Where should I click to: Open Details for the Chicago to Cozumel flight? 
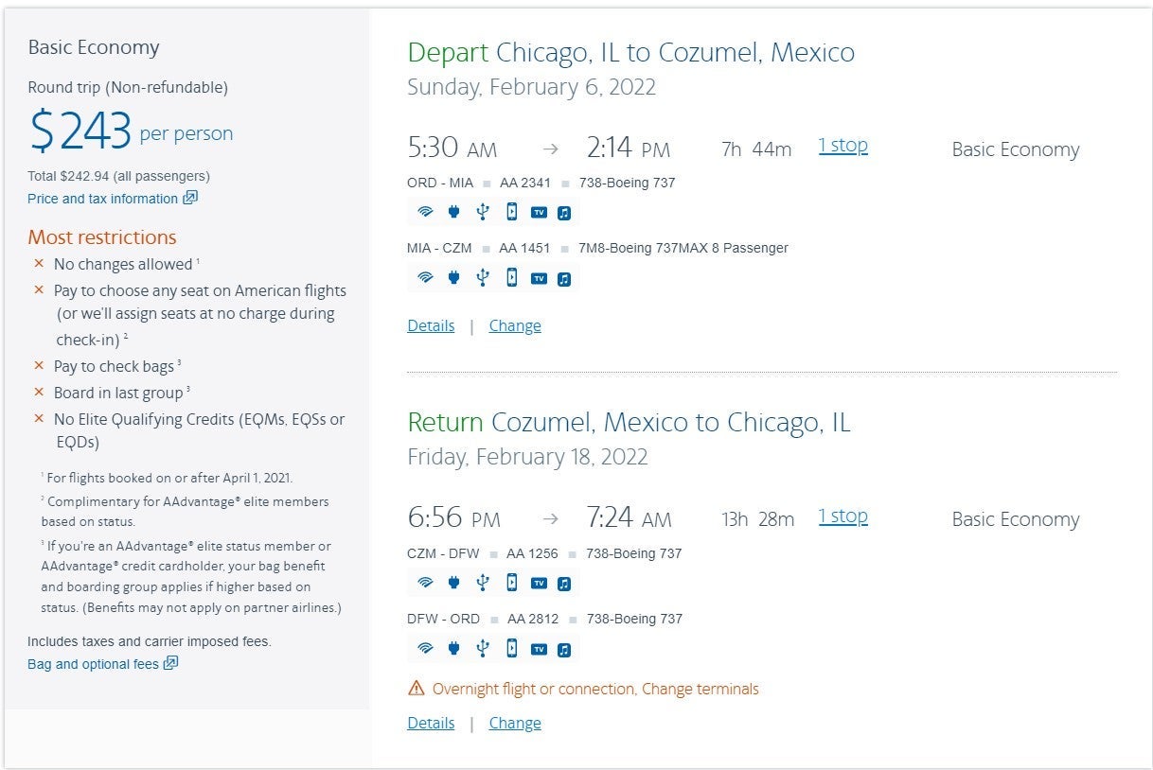(x=431, y=325)
